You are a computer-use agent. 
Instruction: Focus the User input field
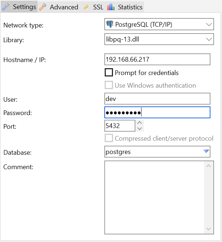157,98
